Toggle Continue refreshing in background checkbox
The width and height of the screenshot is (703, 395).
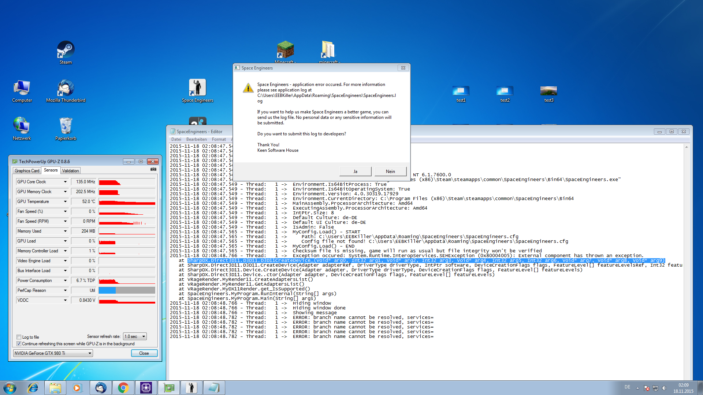[x=19, y=344]
